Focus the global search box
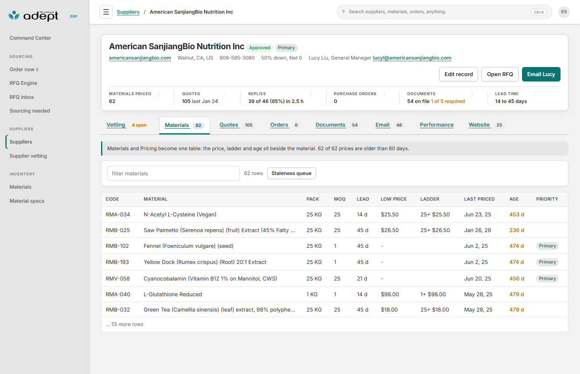 [x=445, y=12]
